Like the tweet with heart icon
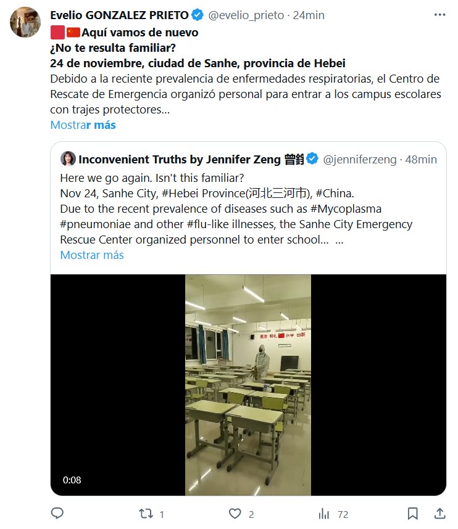Viewport: 458px width, 529px height. 235,514
